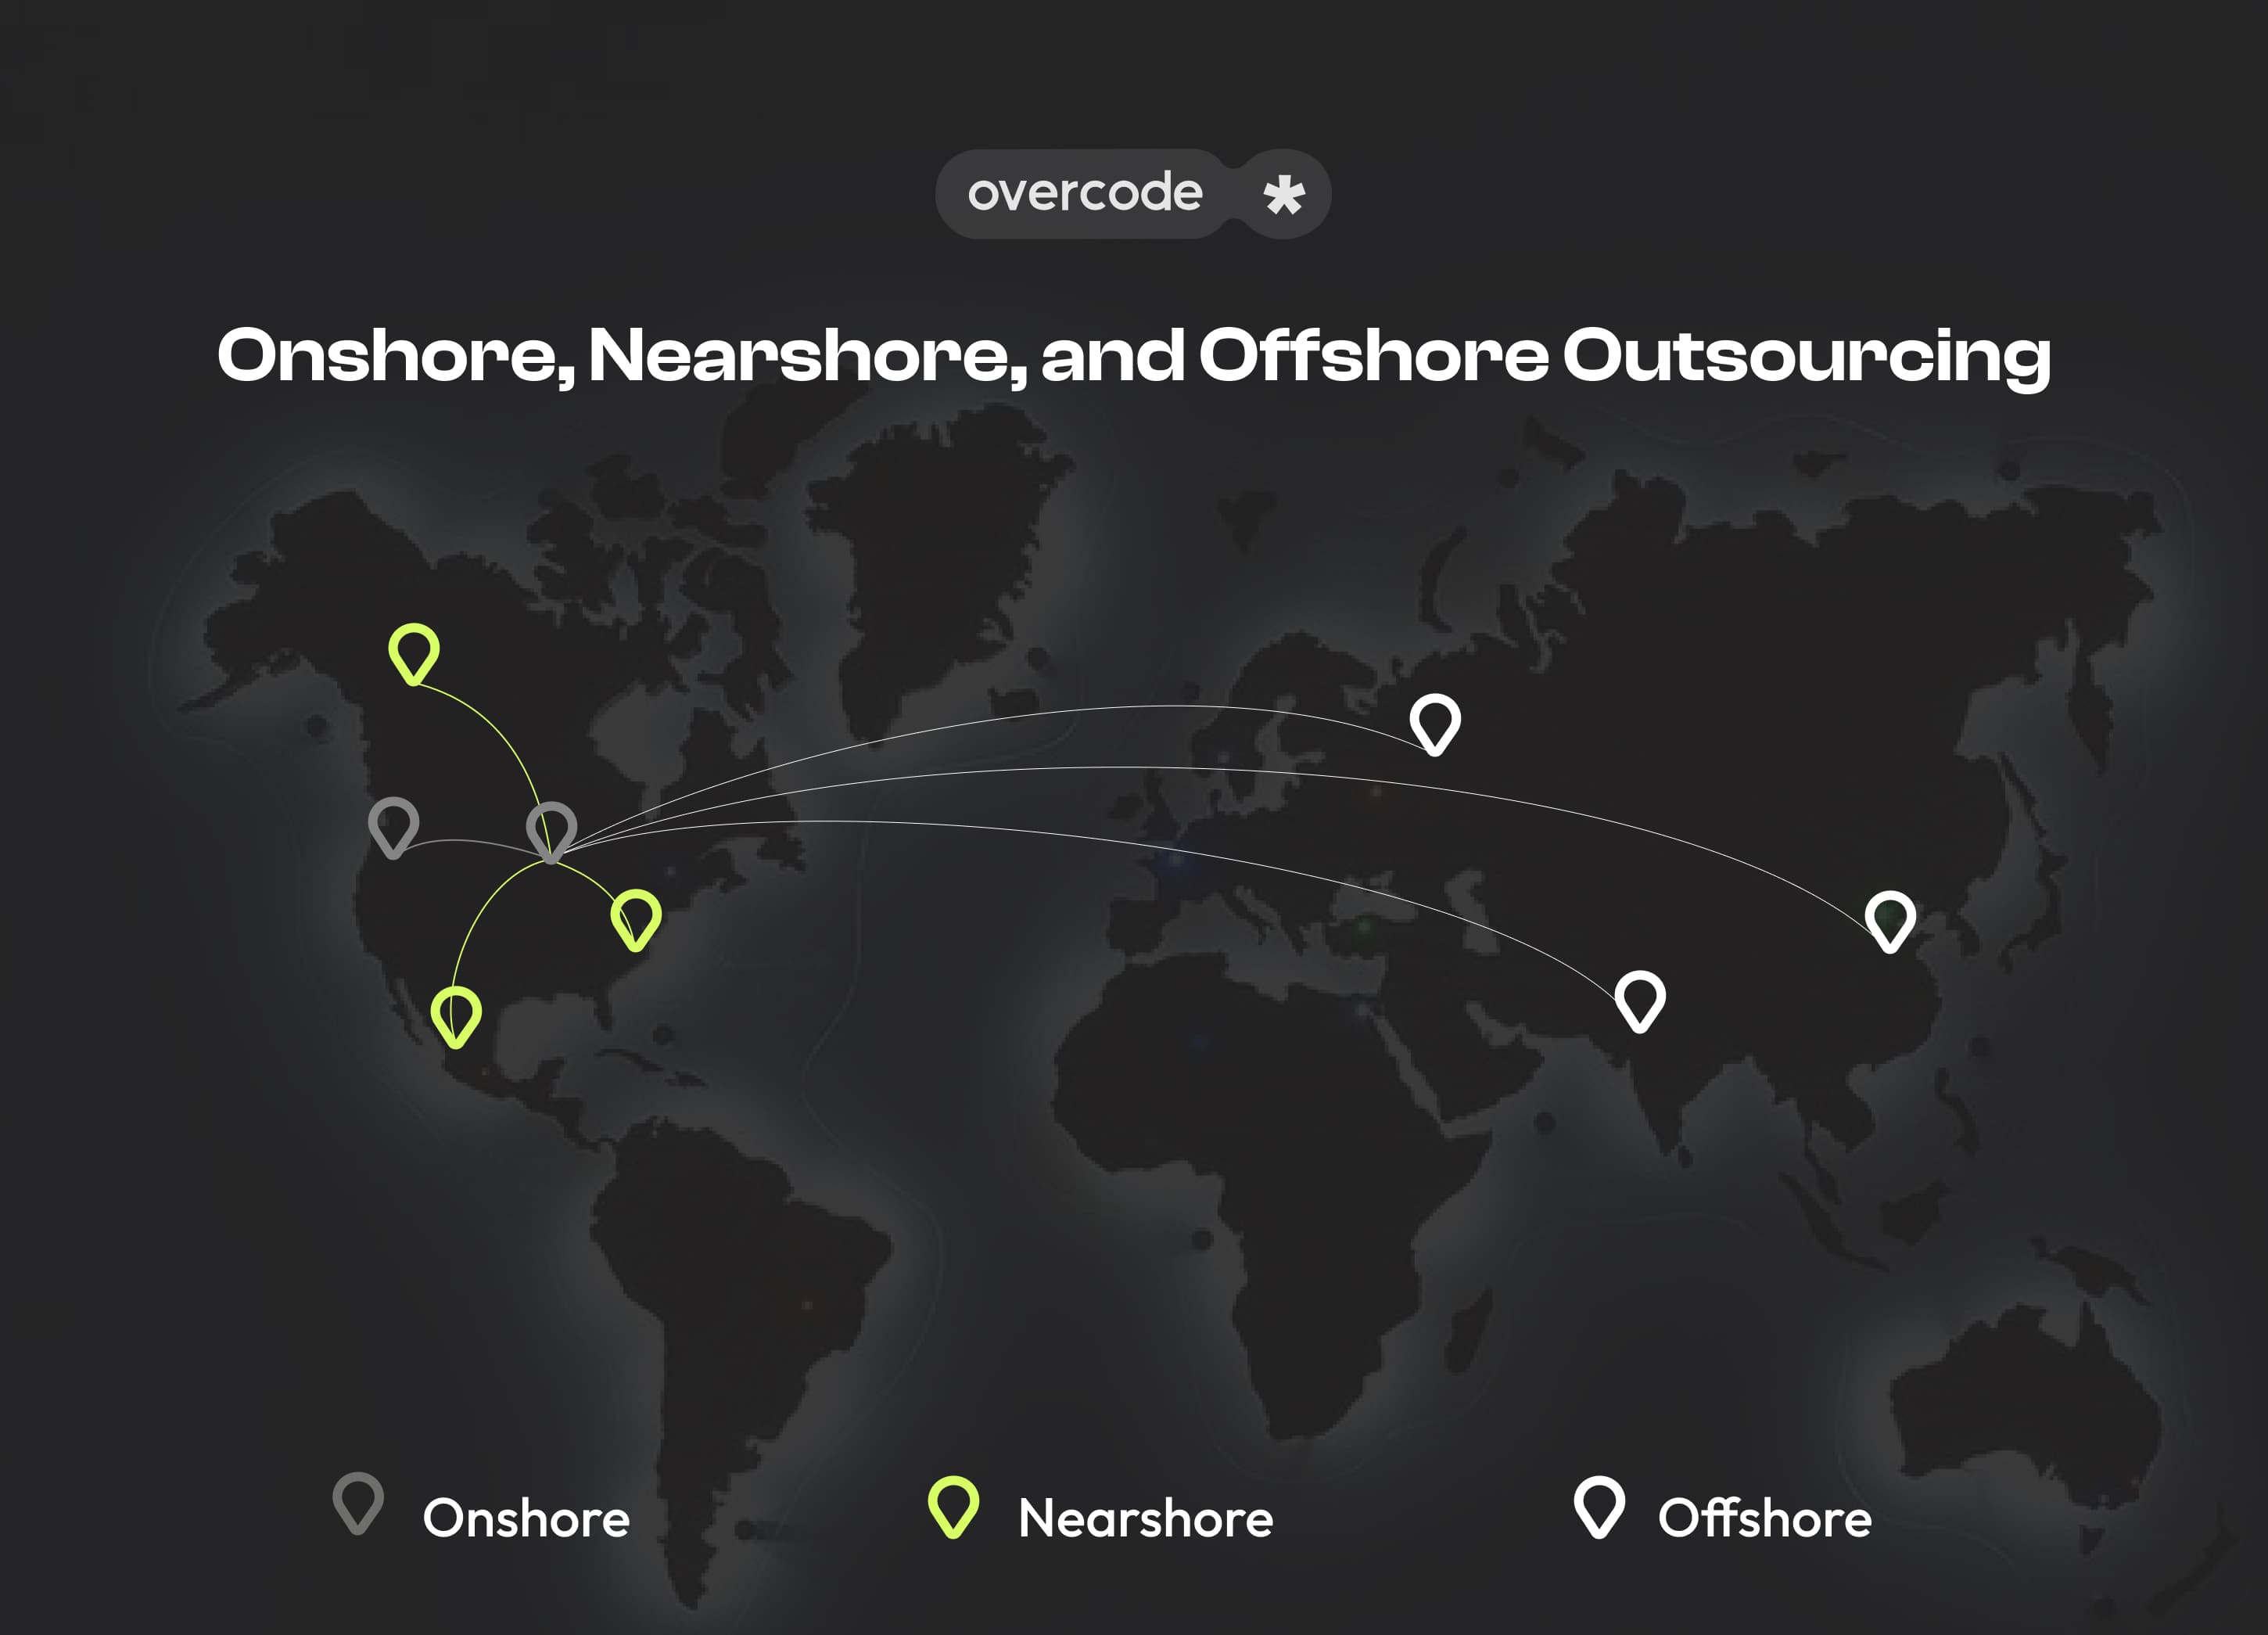The width and height of the screenshot is (2268, 1635).
Task: Click the asterisk icon in the overcode logo
Action: [1284, 195]
